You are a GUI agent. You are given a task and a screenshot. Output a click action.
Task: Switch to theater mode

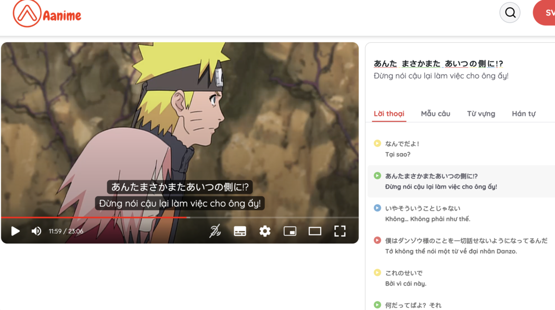pyautogui.click(x=314, y=231)
